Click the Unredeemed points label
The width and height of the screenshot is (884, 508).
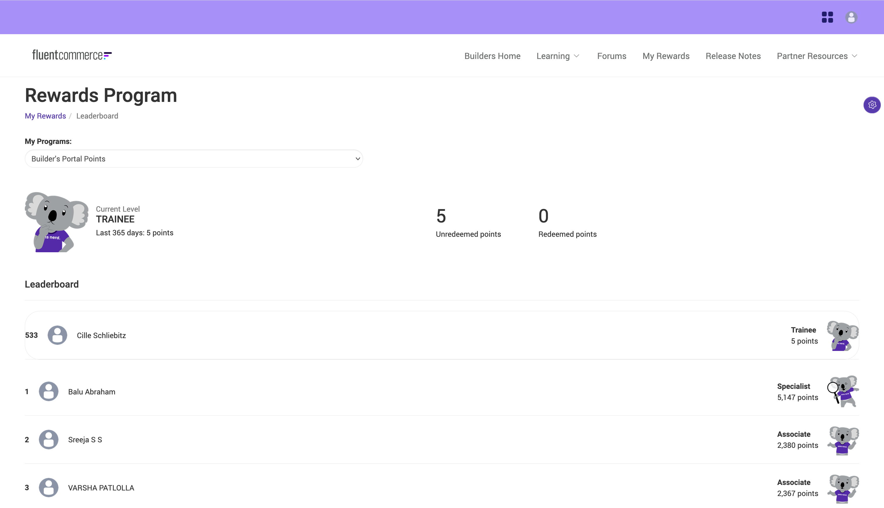(x=468, y=234)
